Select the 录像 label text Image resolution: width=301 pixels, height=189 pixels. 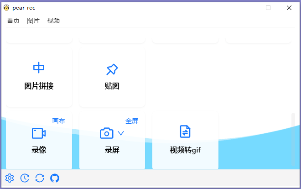click(39, 150)
